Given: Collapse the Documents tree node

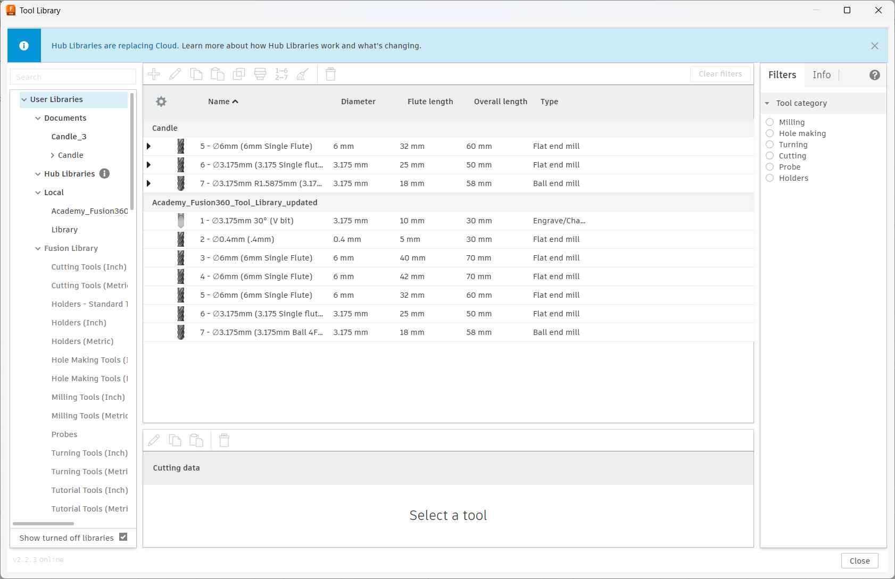Looking at the screenshot, I should pyautogui.click(x=38, y=118).
